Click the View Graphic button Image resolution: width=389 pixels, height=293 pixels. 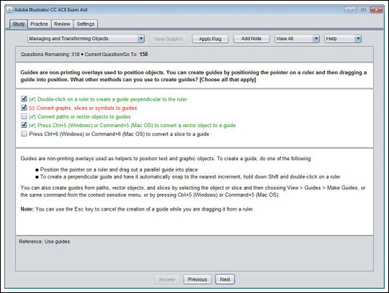168,39
